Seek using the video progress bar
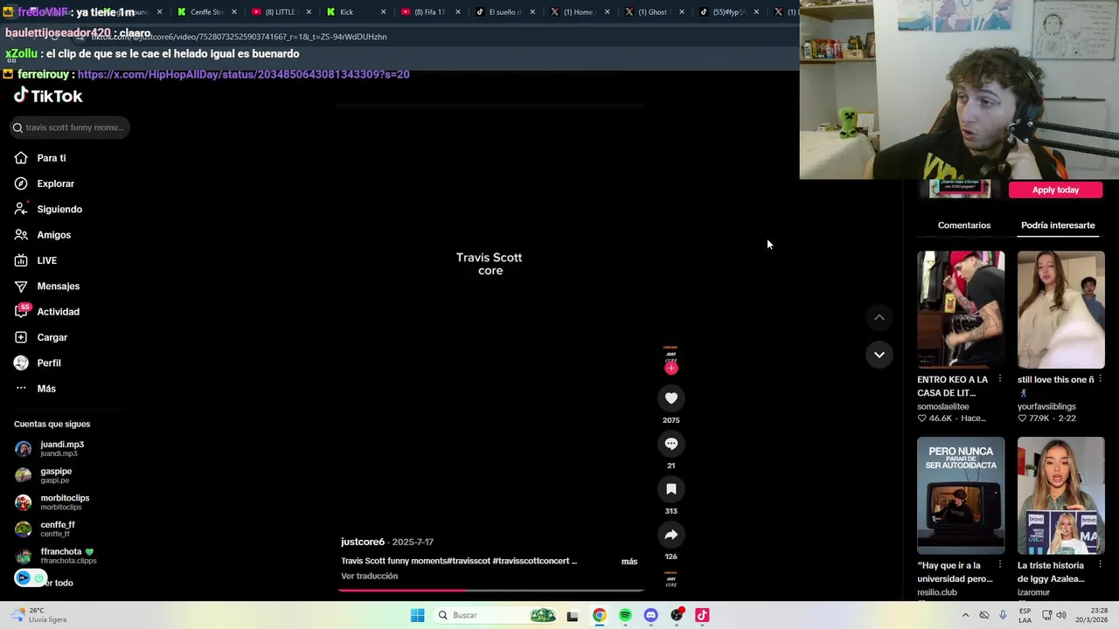 pos(491,591)
